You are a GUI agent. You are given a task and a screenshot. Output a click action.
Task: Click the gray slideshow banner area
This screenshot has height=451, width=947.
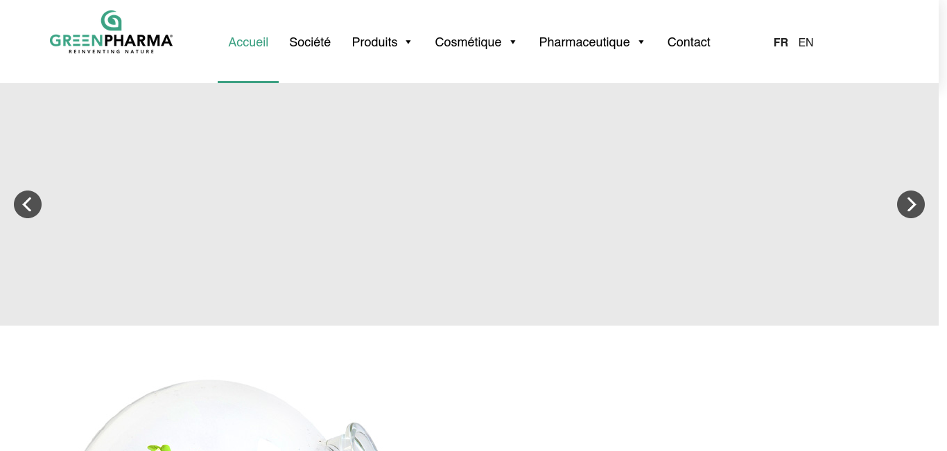coord(469,204)
